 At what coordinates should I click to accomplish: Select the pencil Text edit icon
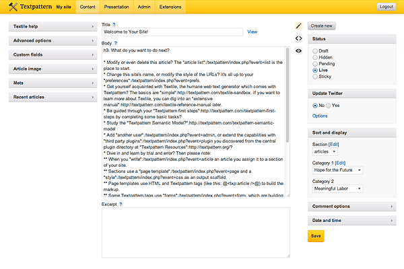click(298, 26)
